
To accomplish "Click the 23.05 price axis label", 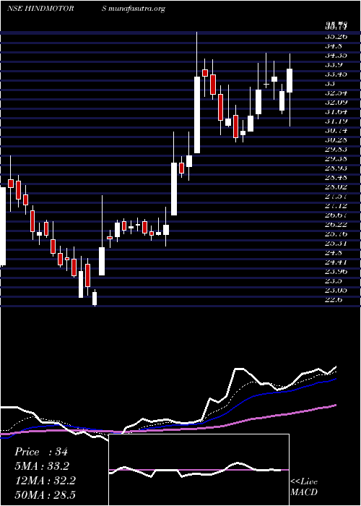I will 336,291.
